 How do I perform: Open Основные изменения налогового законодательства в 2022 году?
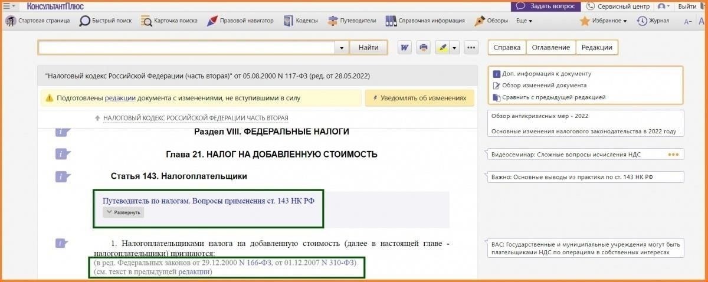[x=584, y=131]
